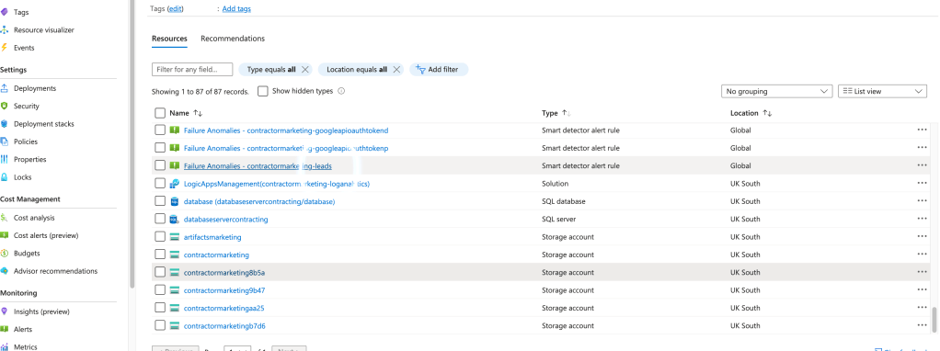Image resolution: width=940 pixels, height=351 pixels.
Task: Switch to Recommendations tab
Action: 233,39
